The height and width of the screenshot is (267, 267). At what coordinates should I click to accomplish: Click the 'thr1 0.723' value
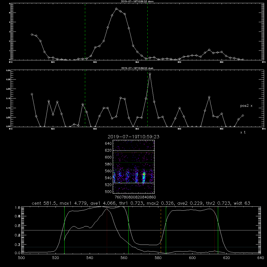131,203
